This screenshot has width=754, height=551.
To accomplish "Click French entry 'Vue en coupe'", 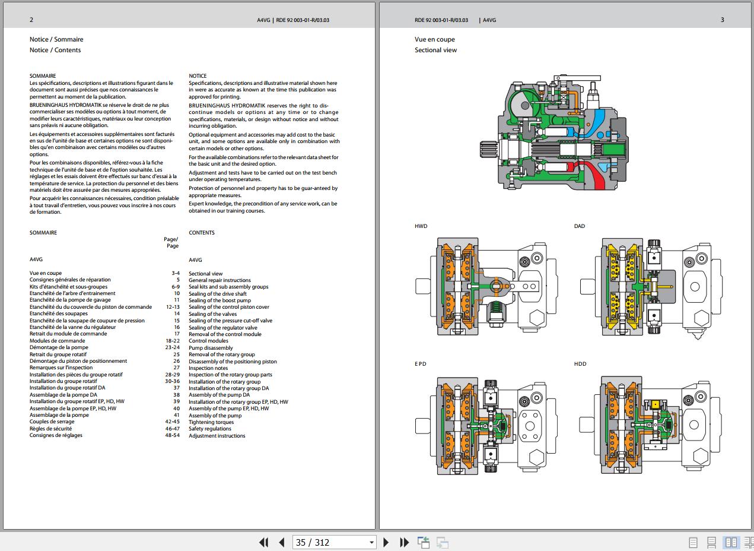I will tap(46, 273).
